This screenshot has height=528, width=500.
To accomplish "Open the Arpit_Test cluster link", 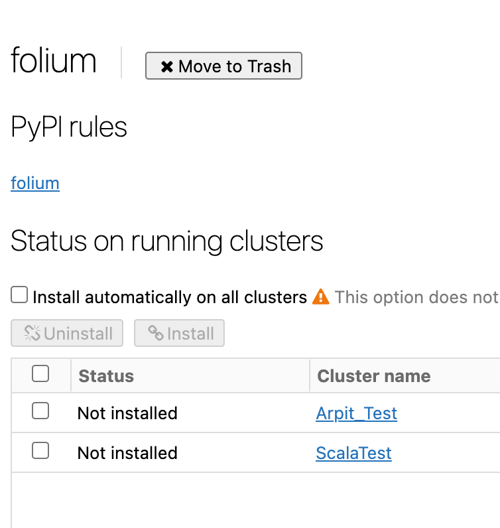I will (x=356, y=413).
